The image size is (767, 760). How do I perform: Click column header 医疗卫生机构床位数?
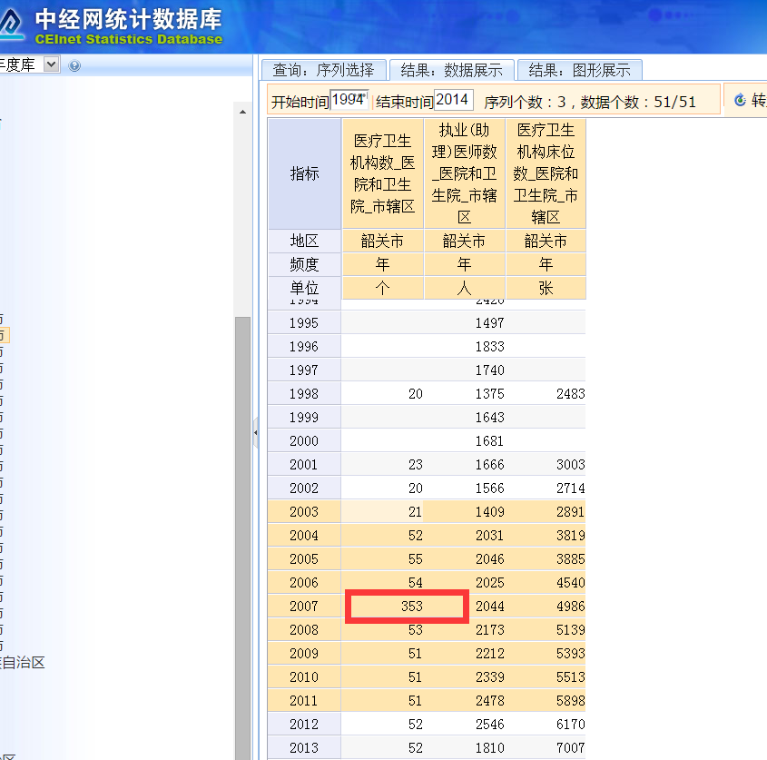point(546,173)
